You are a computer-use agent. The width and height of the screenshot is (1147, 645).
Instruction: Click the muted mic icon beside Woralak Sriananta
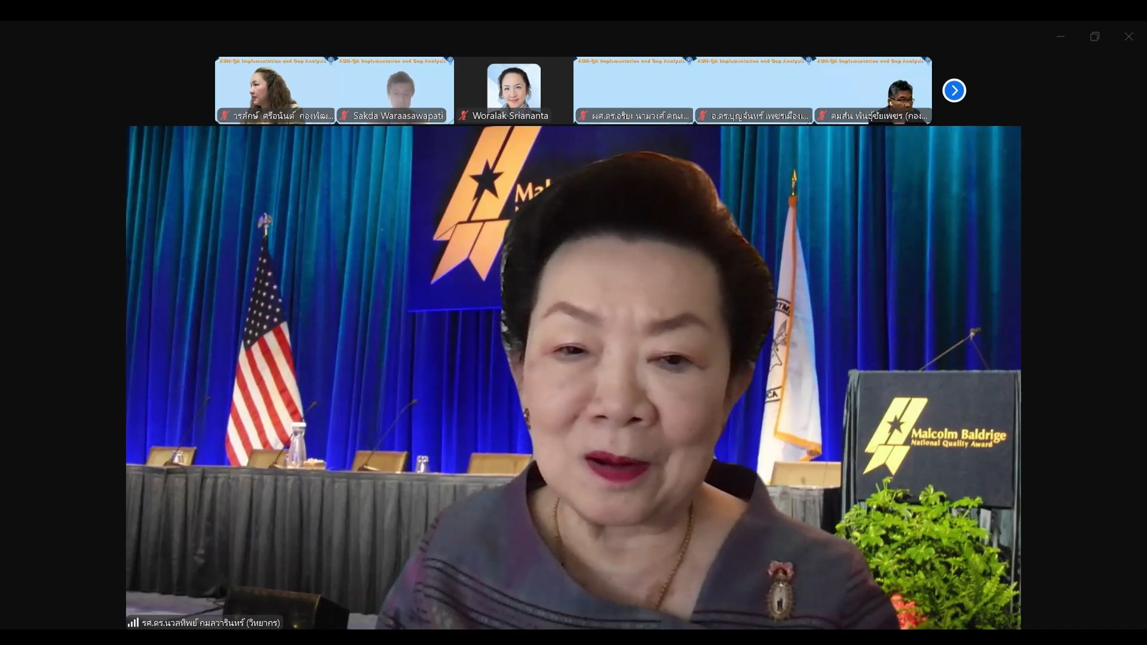(464, 116)
